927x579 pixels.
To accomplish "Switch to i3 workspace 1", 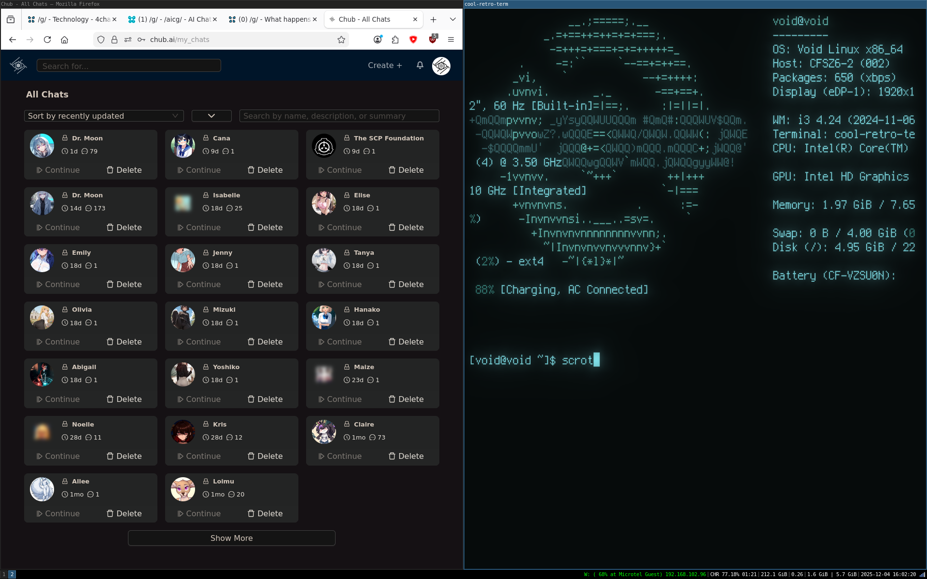I will click(4, 574).
